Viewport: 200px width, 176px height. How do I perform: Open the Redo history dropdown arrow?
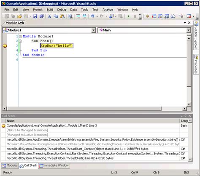click(106, 16)
